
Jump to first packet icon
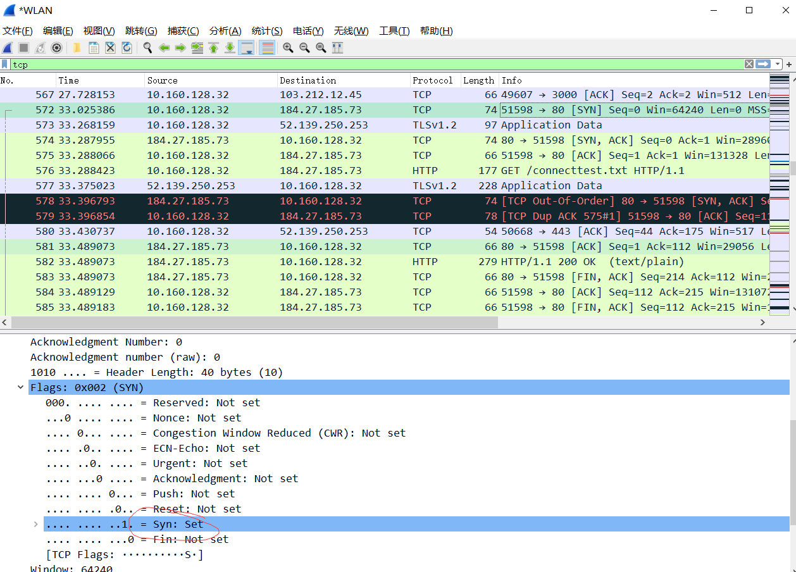click(213, 47)
